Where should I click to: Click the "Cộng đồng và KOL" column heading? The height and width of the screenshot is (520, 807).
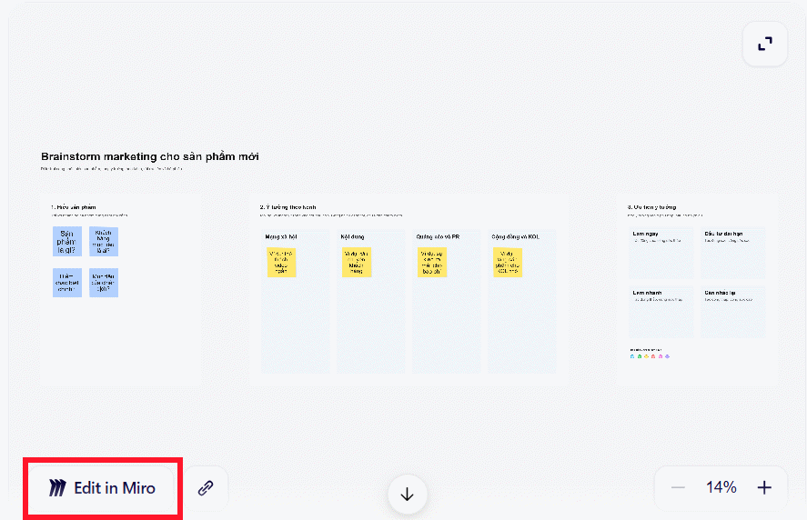click(516, 236)
